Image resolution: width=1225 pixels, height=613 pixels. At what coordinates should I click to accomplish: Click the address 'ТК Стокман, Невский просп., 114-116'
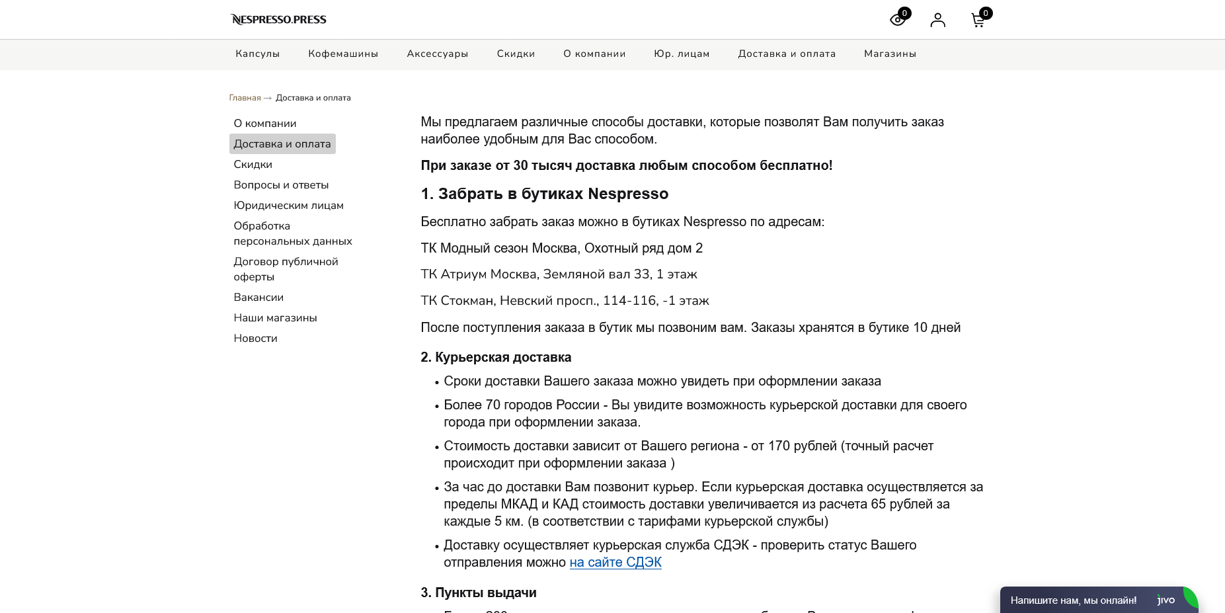click(565, 300)
